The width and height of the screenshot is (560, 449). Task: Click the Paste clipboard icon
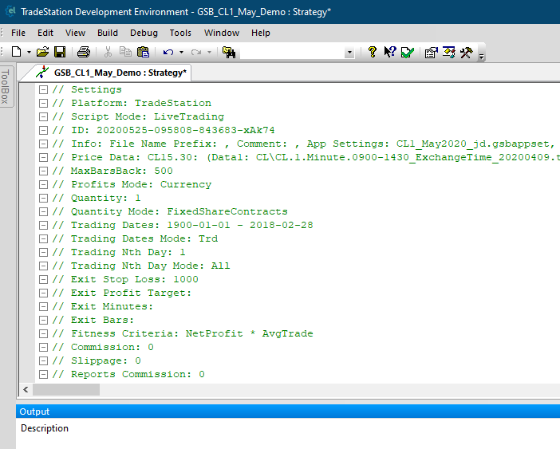[143, 52]
